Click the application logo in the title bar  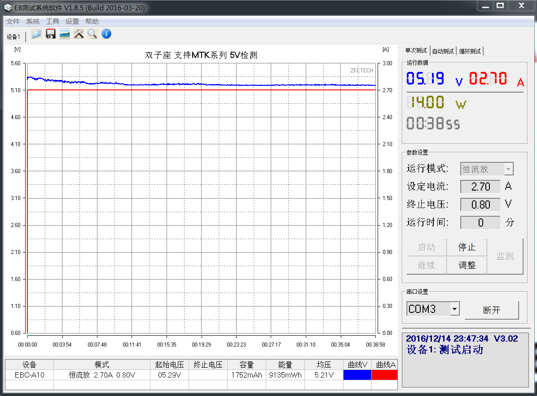point(8,7)
